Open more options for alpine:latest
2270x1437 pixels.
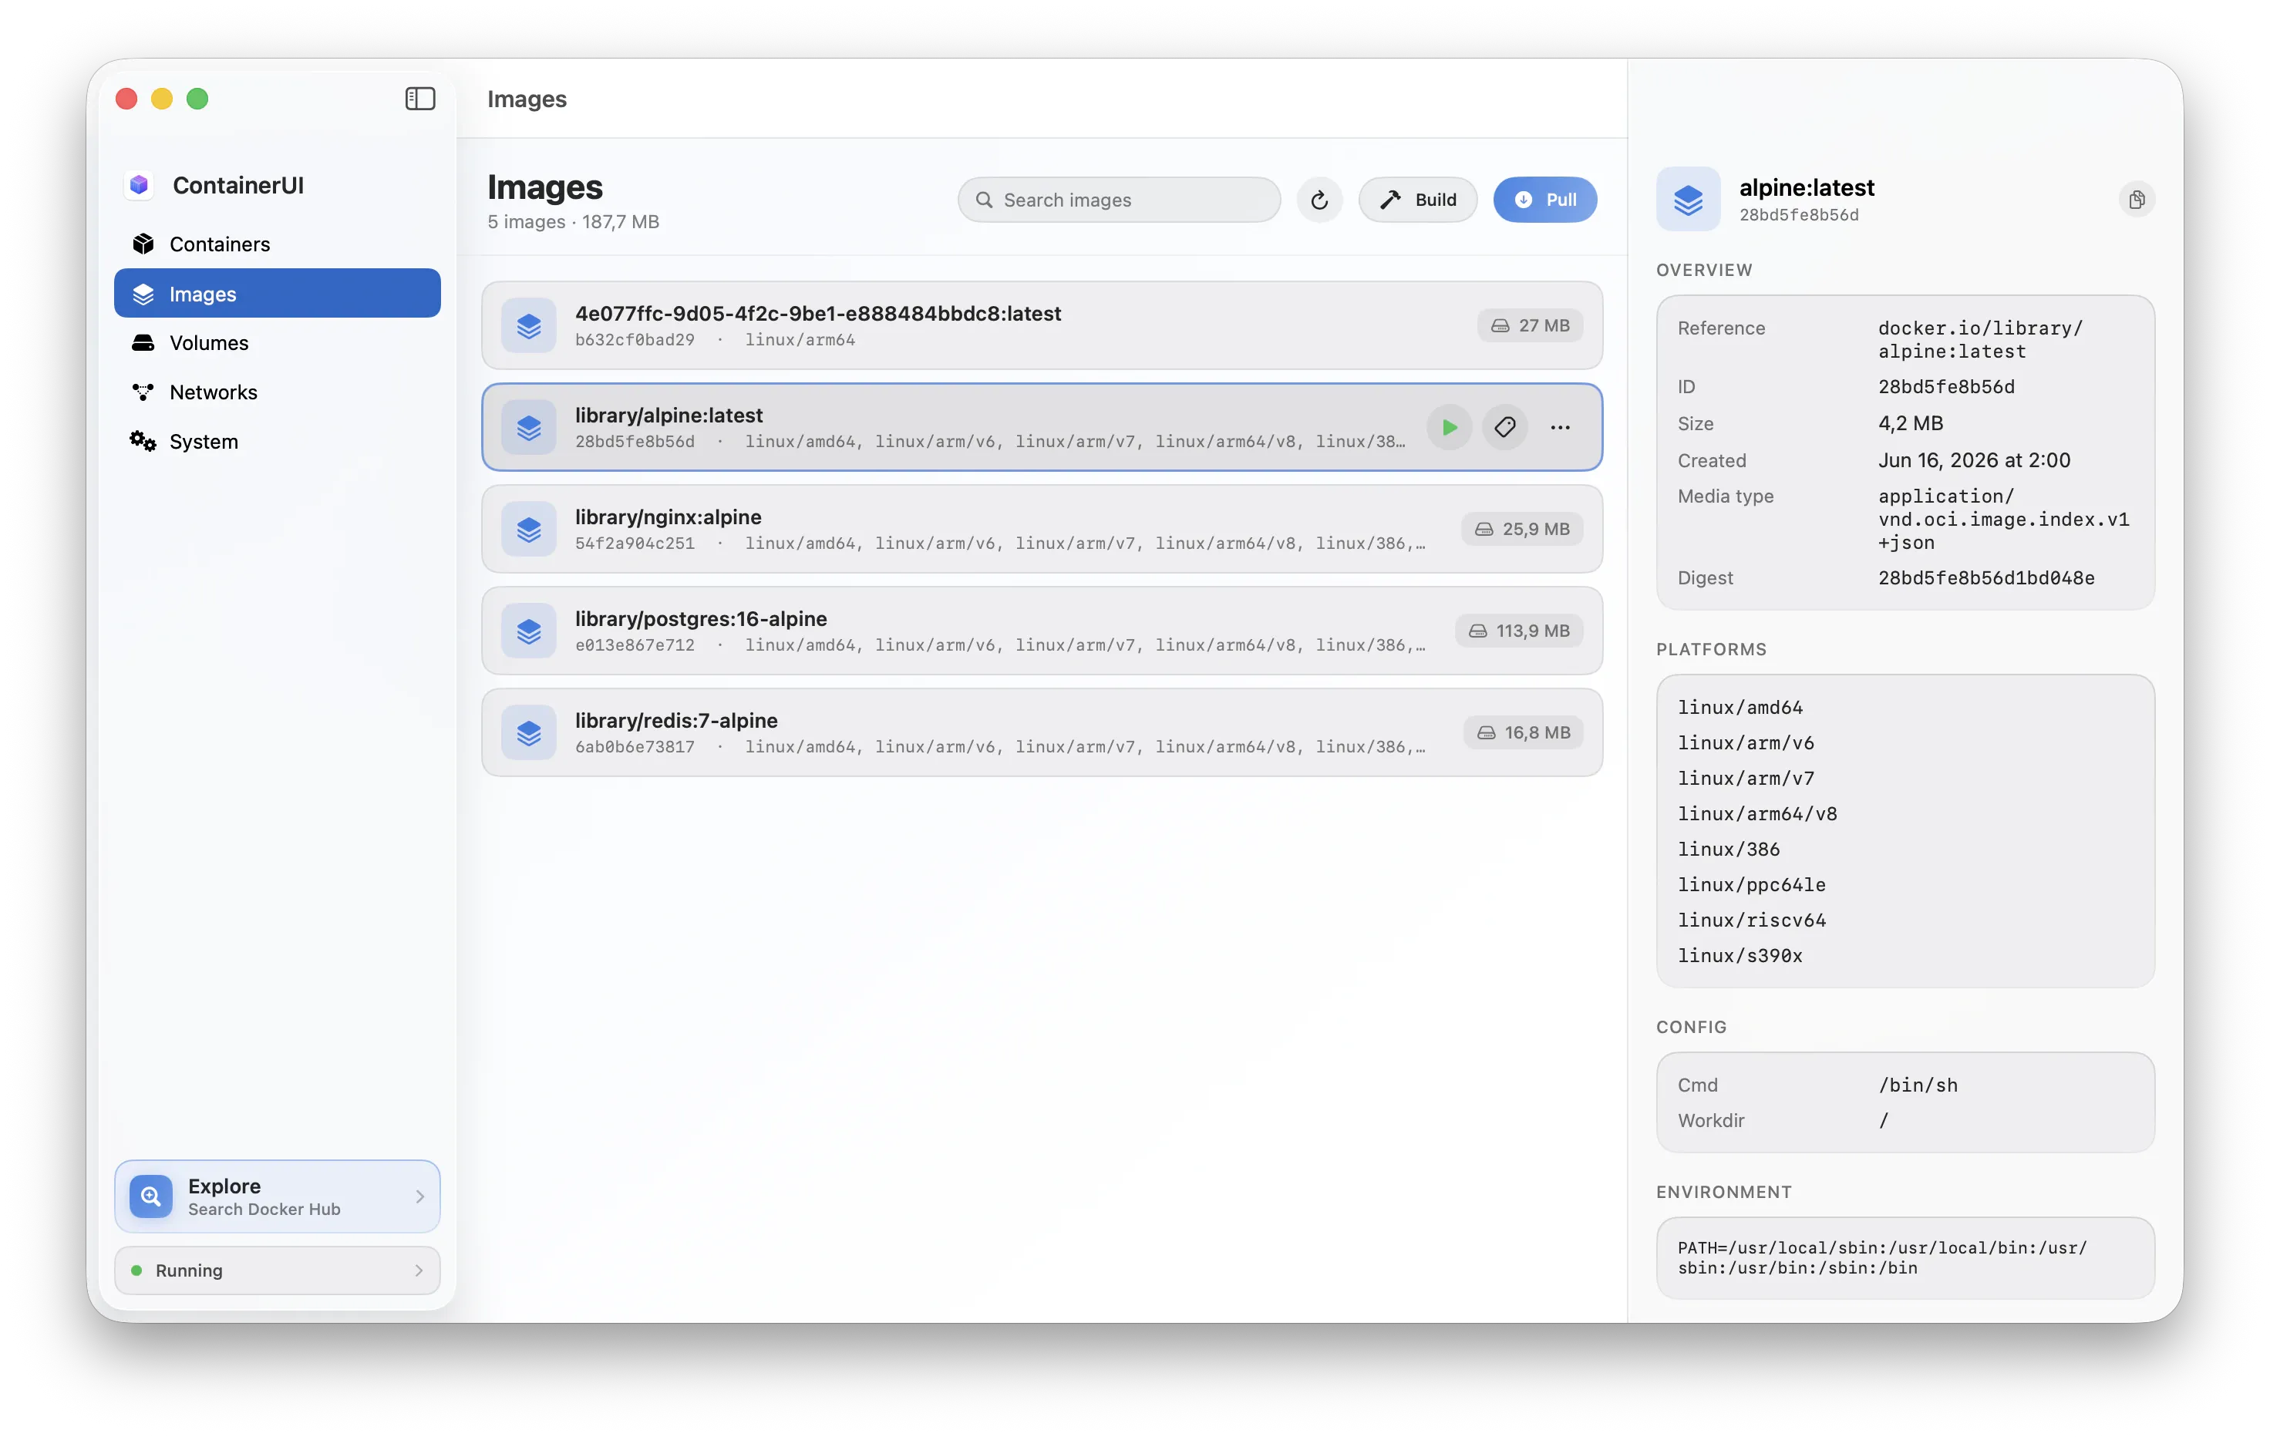point(1560,428)
